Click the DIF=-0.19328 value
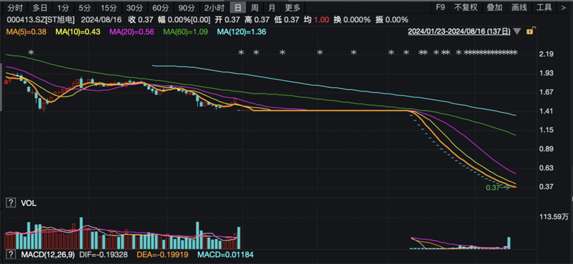 pyautogui.click(x=103, y=254)
